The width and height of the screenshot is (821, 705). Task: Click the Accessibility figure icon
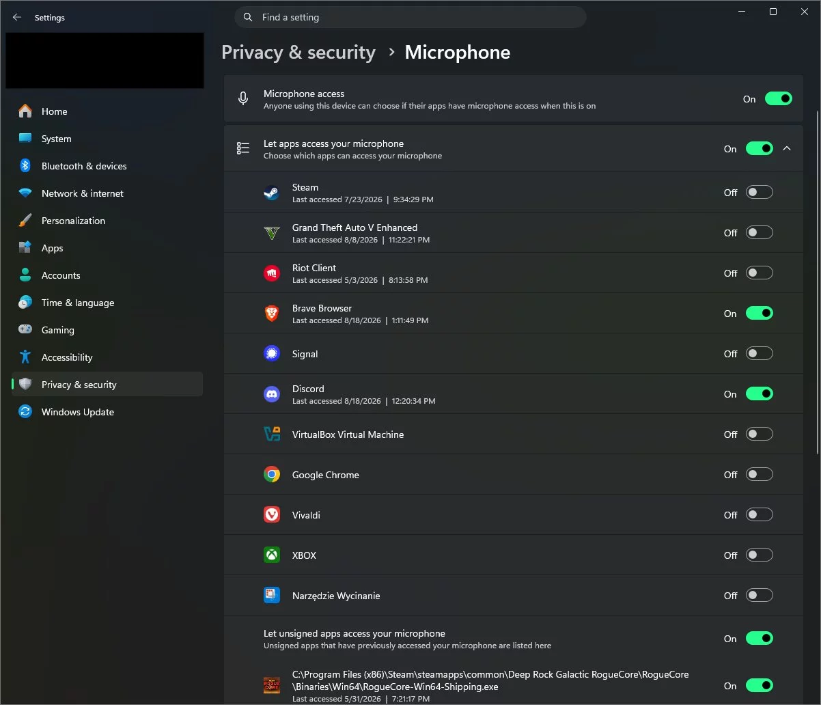[25, 357]
